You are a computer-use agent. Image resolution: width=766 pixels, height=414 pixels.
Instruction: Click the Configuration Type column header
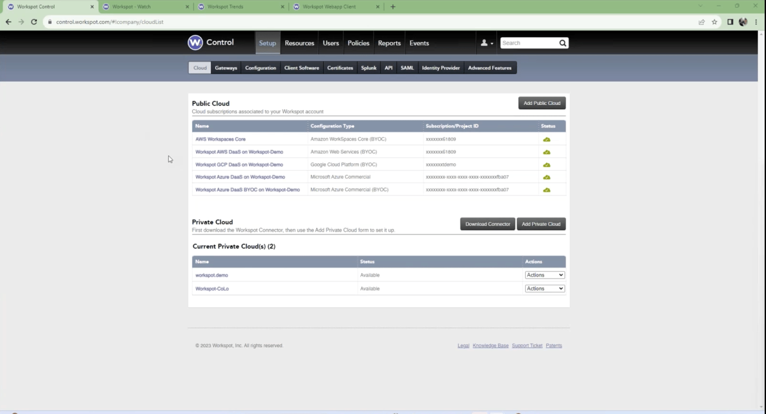click(x=332, y=126)
